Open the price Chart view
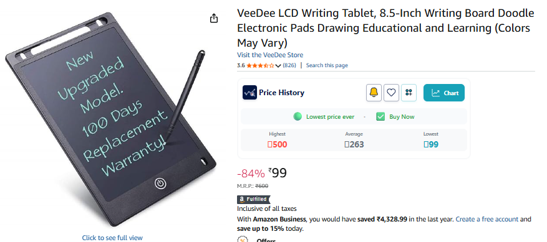The height and width of the screenshot is (242, 547). pos(443,93)
